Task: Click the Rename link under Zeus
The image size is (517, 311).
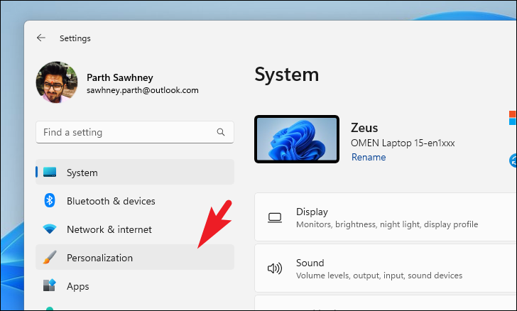Action: pos(369,157)
